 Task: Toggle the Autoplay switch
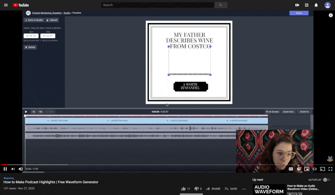pos(326,180)
